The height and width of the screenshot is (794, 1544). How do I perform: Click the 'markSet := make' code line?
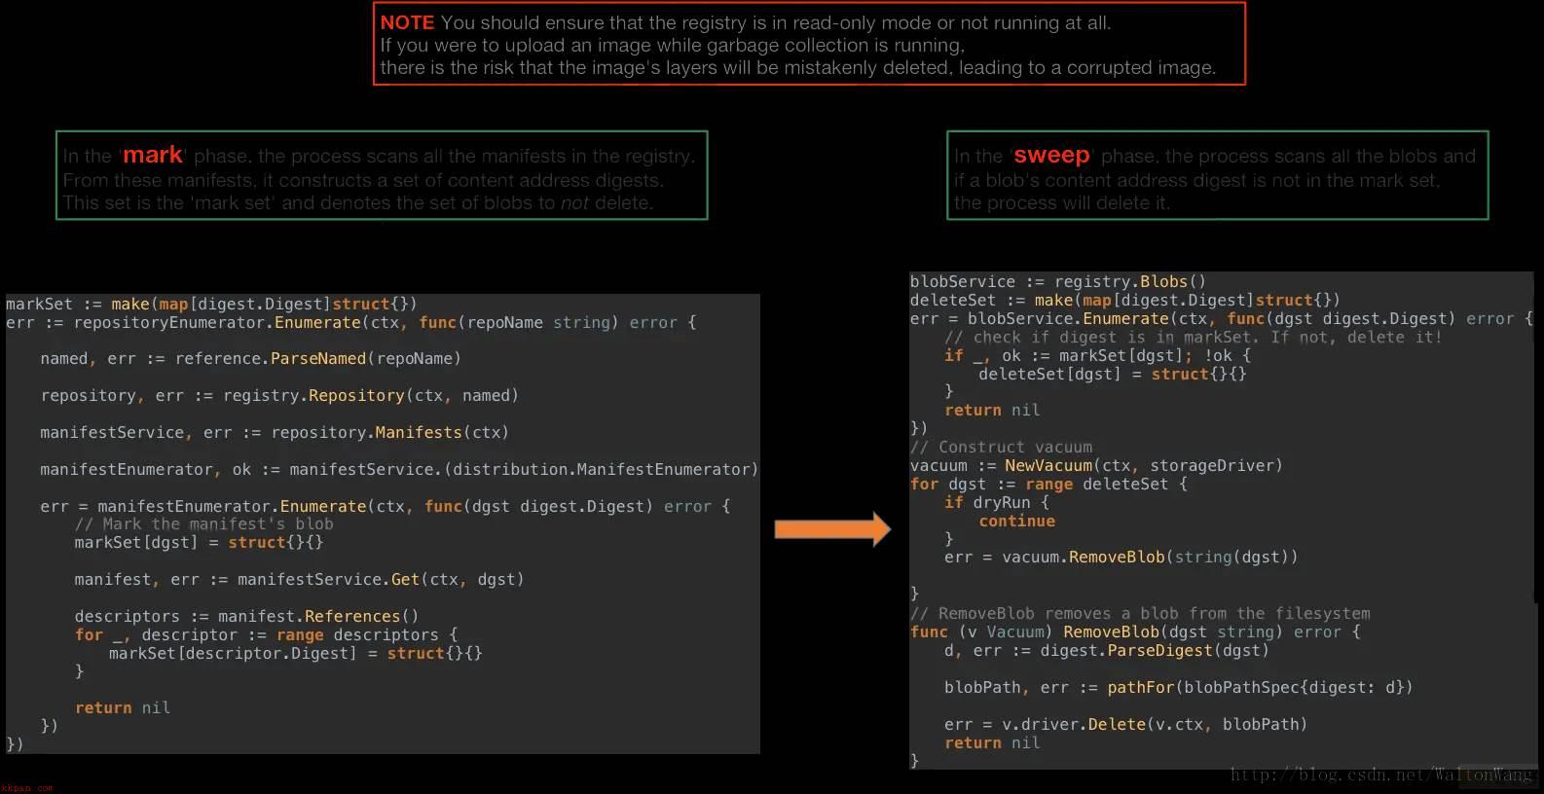(211, 304)
